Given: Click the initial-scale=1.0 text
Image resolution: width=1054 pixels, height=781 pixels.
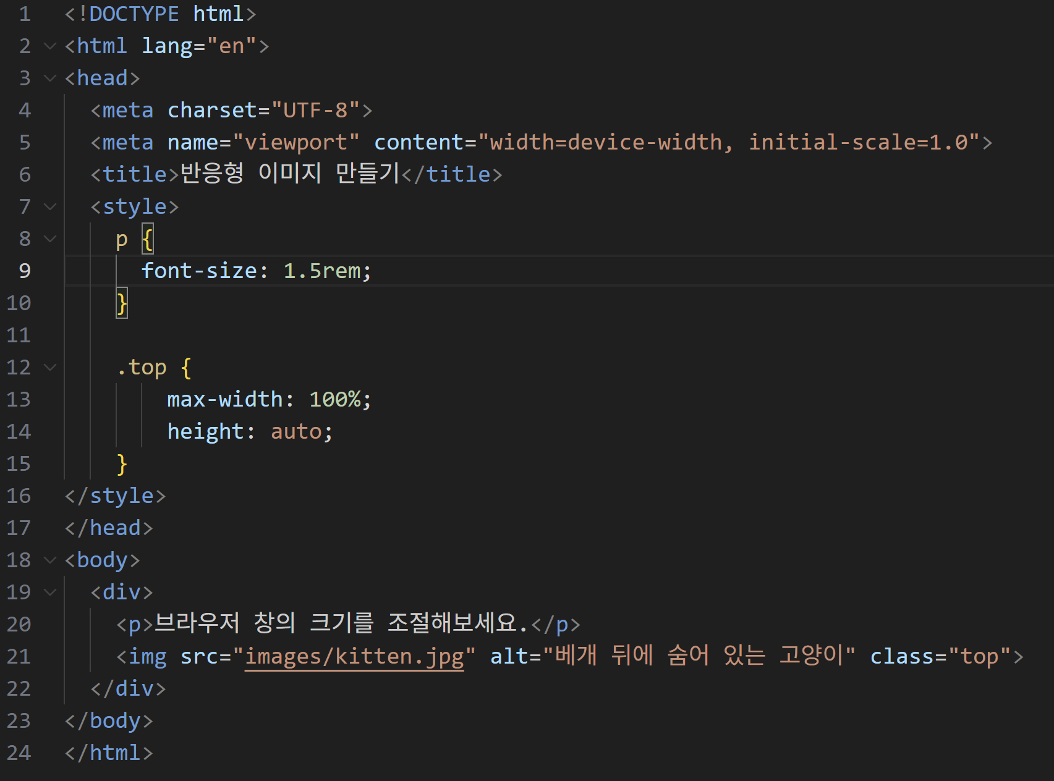Looking at the screenshot, I should [858, 142].
